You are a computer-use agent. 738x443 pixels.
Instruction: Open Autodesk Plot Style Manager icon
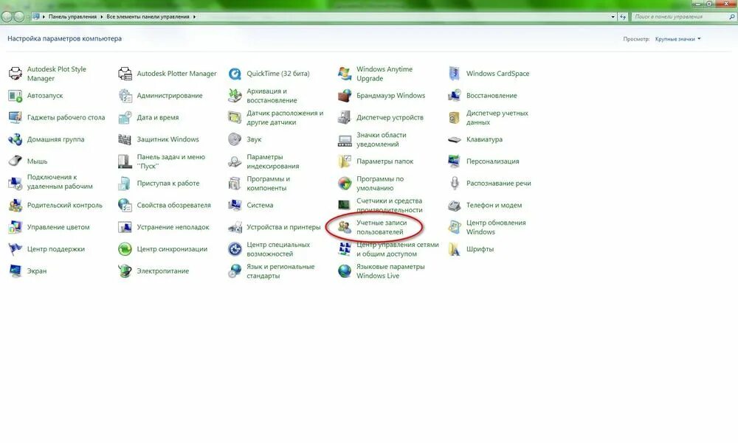[x=15, y=74]
